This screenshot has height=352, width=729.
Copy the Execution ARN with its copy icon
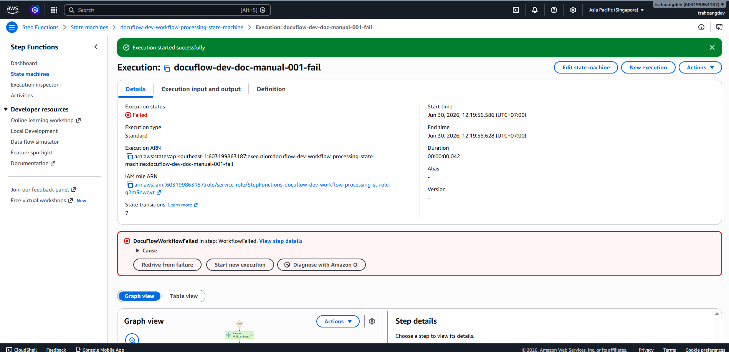(130, 156)
